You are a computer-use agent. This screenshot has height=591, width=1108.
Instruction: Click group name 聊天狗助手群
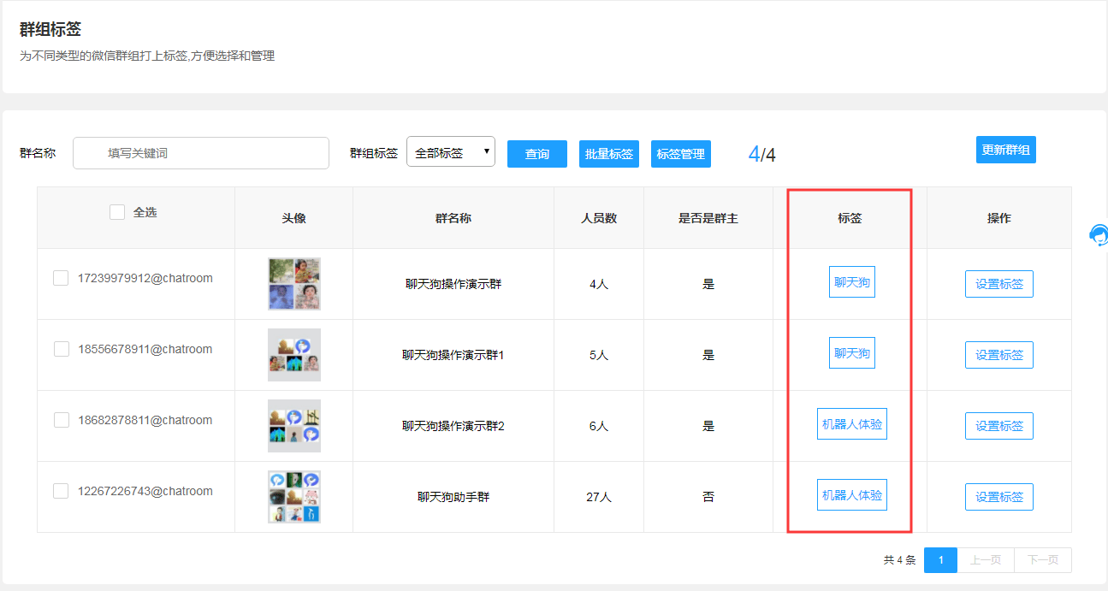pyautogui.click(x=453, y=497)
